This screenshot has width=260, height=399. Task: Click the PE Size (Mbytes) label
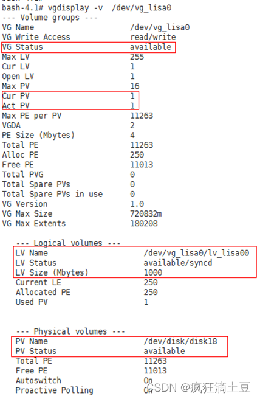click(x=38, y=135)
